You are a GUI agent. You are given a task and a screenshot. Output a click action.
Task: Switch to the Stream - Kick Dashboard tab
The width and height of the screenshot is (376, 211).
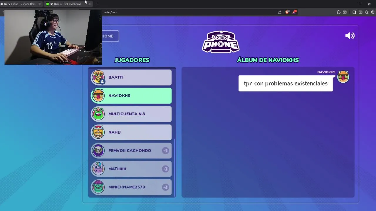coord(67,4)
